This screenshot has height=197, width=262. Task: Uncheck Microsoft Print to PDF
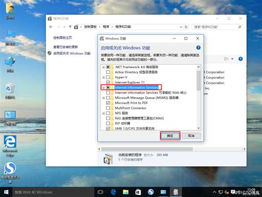click(x=108, y=103)
